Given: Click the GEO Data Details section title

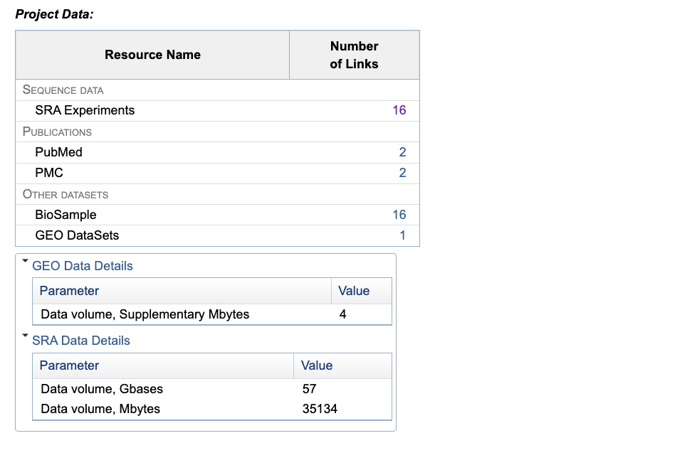Looking at the screenshot, I should click(x=83, y=266).
